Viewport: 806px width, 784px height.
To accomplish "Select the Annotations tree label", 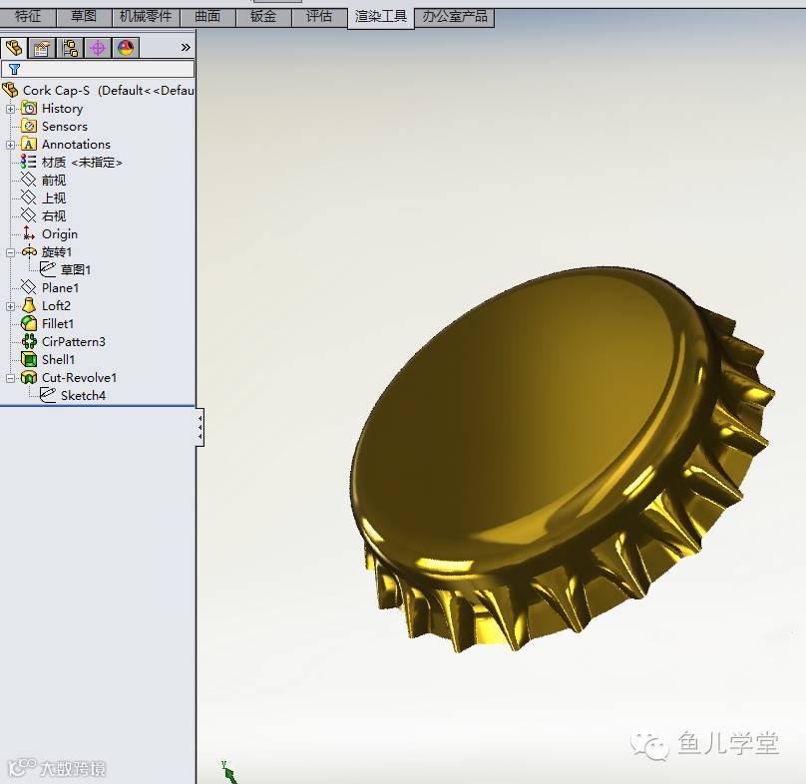I will (76, 145).
